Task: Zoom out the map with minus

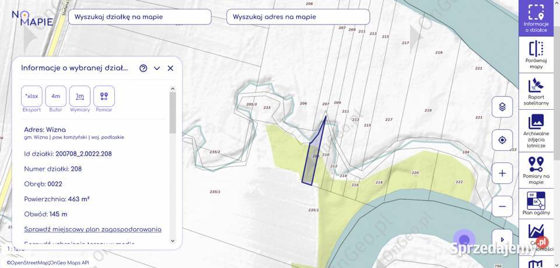Action: [x=502, y=206]
